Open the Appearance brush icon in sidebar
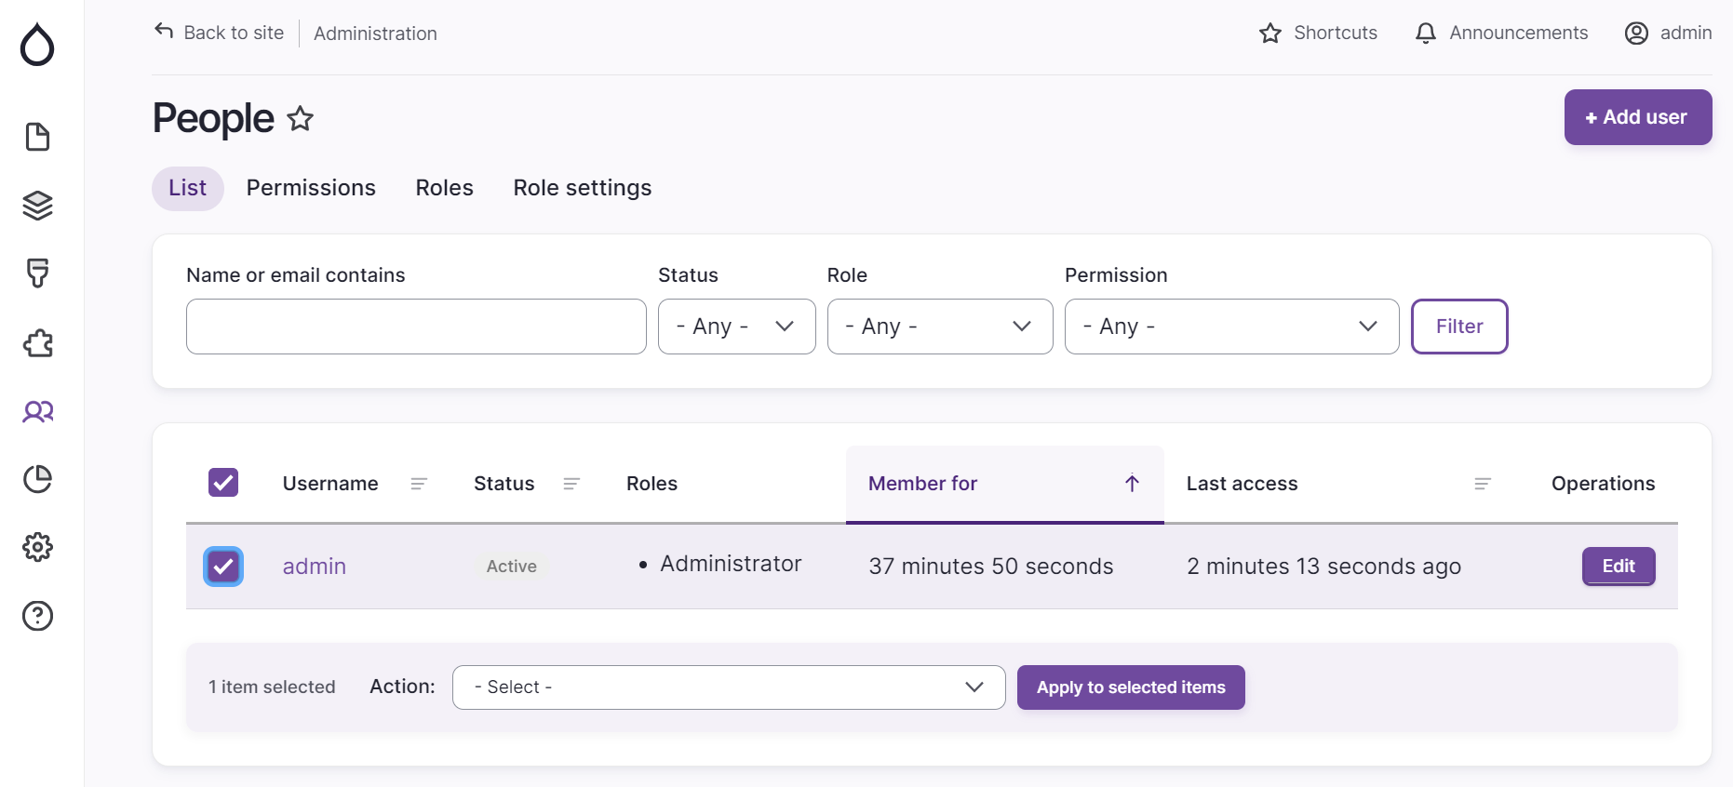The image size is (1733, 787). tap(37, 273)
